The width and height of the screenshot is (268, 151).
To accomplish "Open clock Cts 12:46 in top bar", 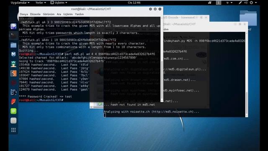I will pyautogui.click(x=134, y=3).
